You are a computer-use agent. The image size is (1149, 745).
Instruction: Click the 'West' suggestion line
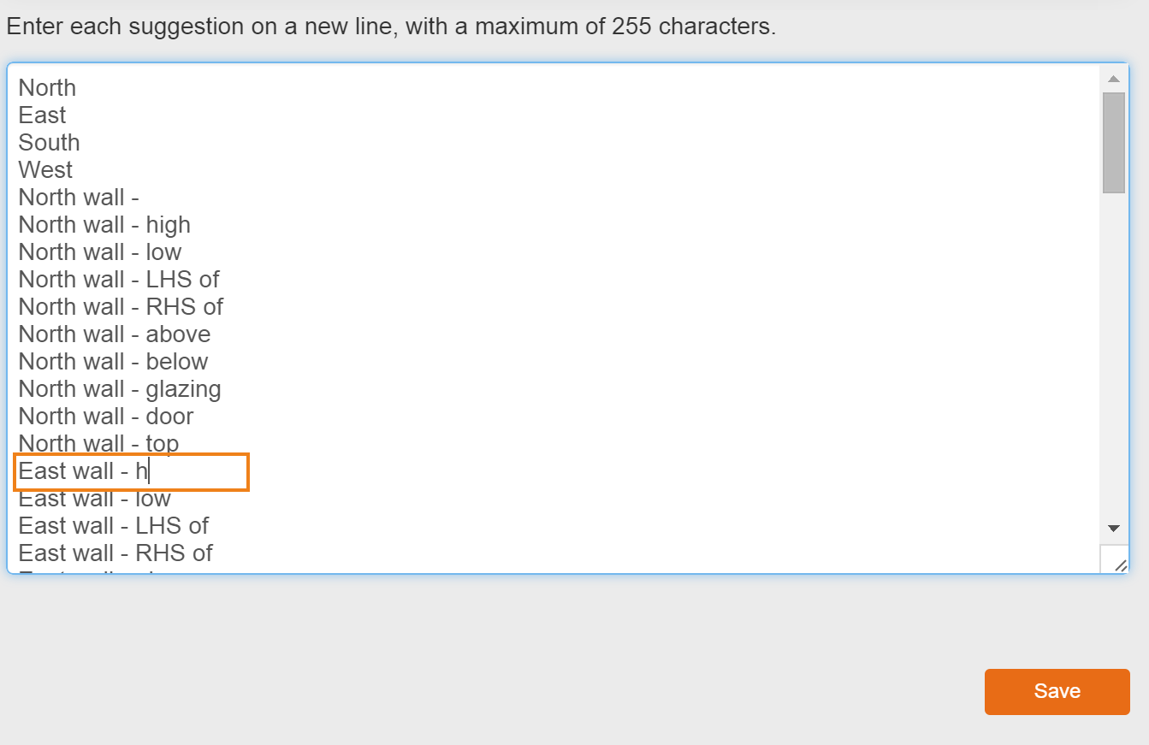45,170
